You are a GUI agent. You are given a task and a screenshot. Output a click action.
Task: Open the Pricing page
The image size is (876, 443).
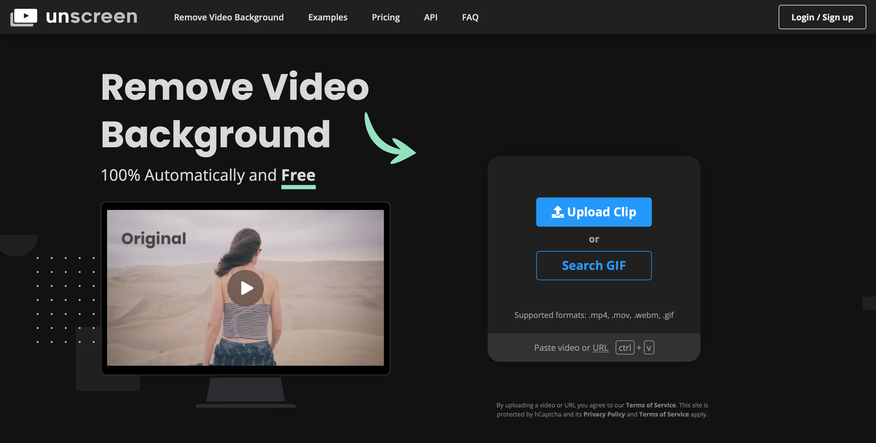(x=386, y=17)
